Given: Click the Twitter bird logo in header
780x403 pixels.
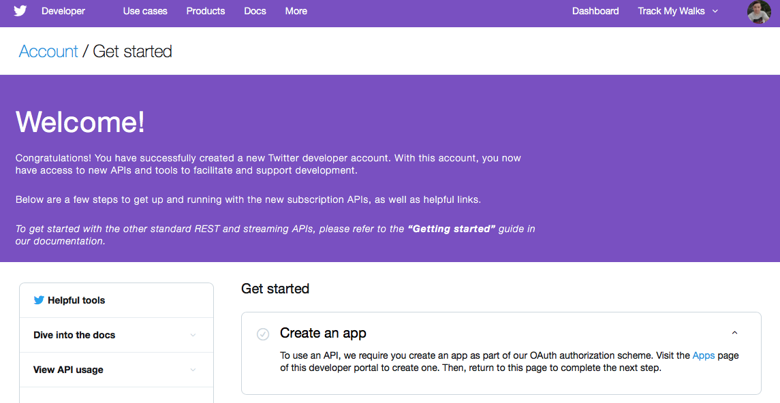Looking at the screenshot, I should (20, 11).
